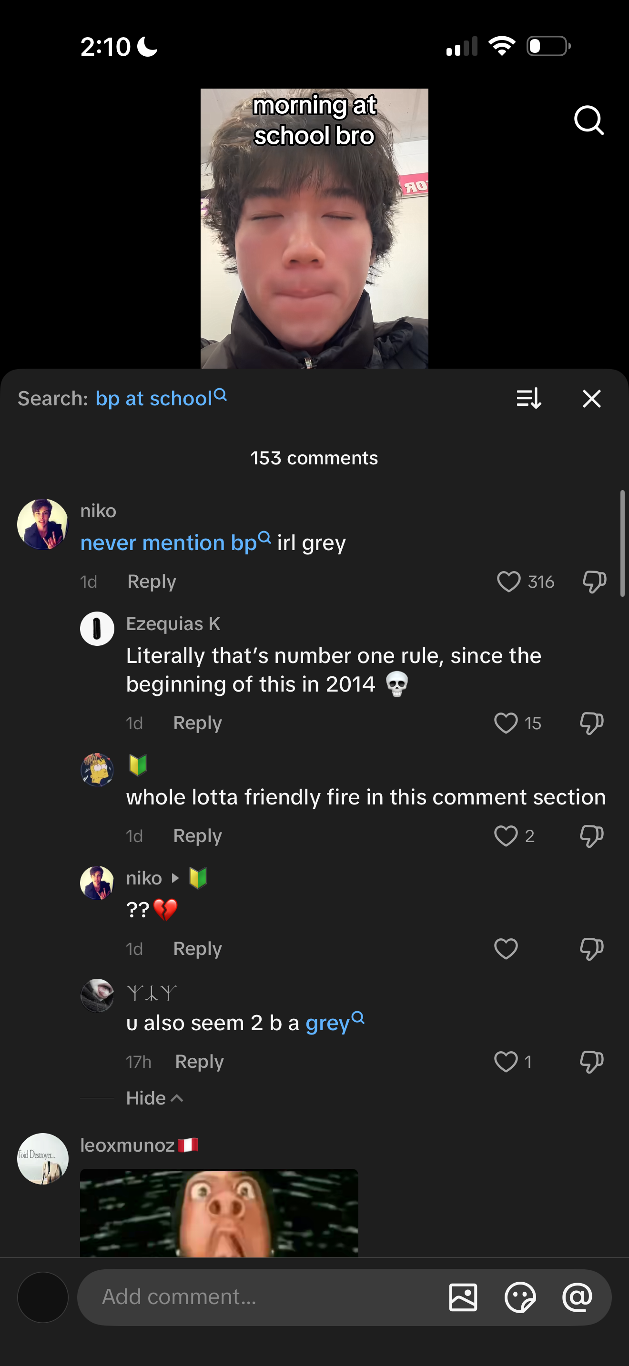Collapse replies with the Hide chevron
The height and width of the screenshot is (1366, 629).
[x=155, y=1098]
